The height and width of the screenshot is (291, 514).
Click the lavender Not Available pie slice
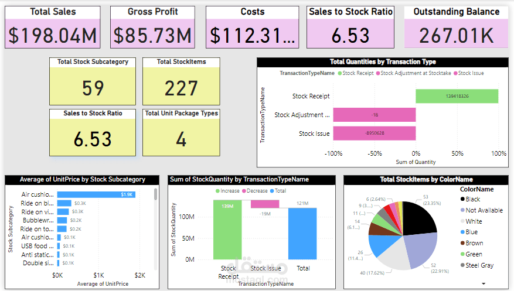tap(421, 249)
